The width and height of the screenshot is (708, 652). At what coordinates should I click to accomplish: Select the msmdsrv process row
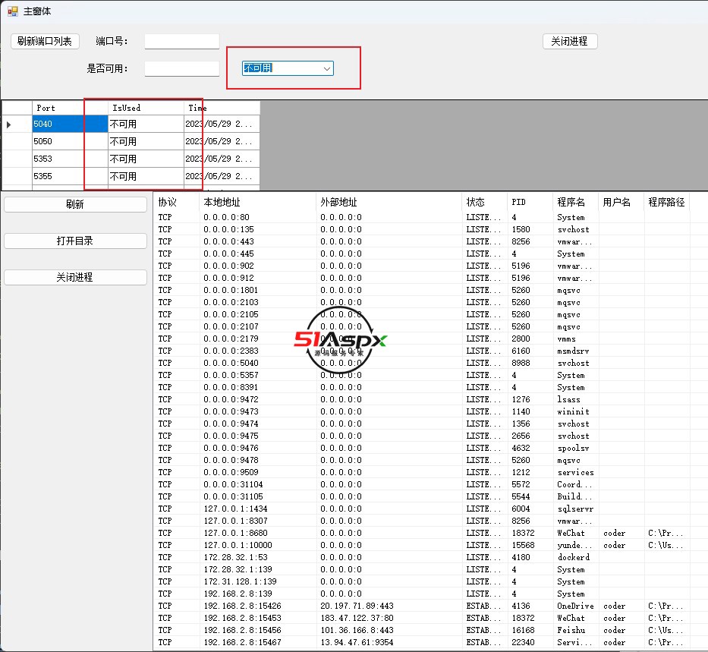click(x=422, y=351)
